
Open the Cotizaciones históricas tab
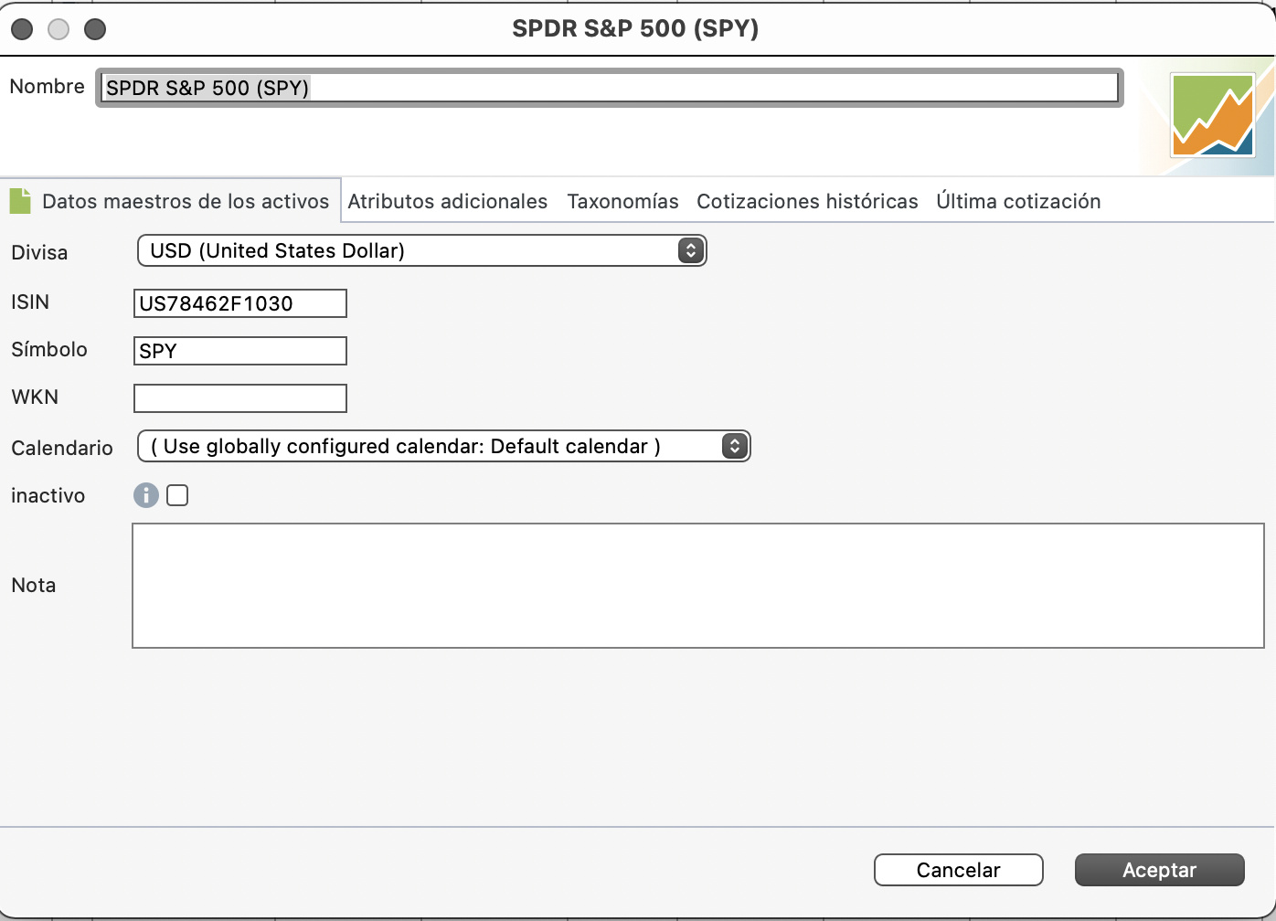click(807, 201)
